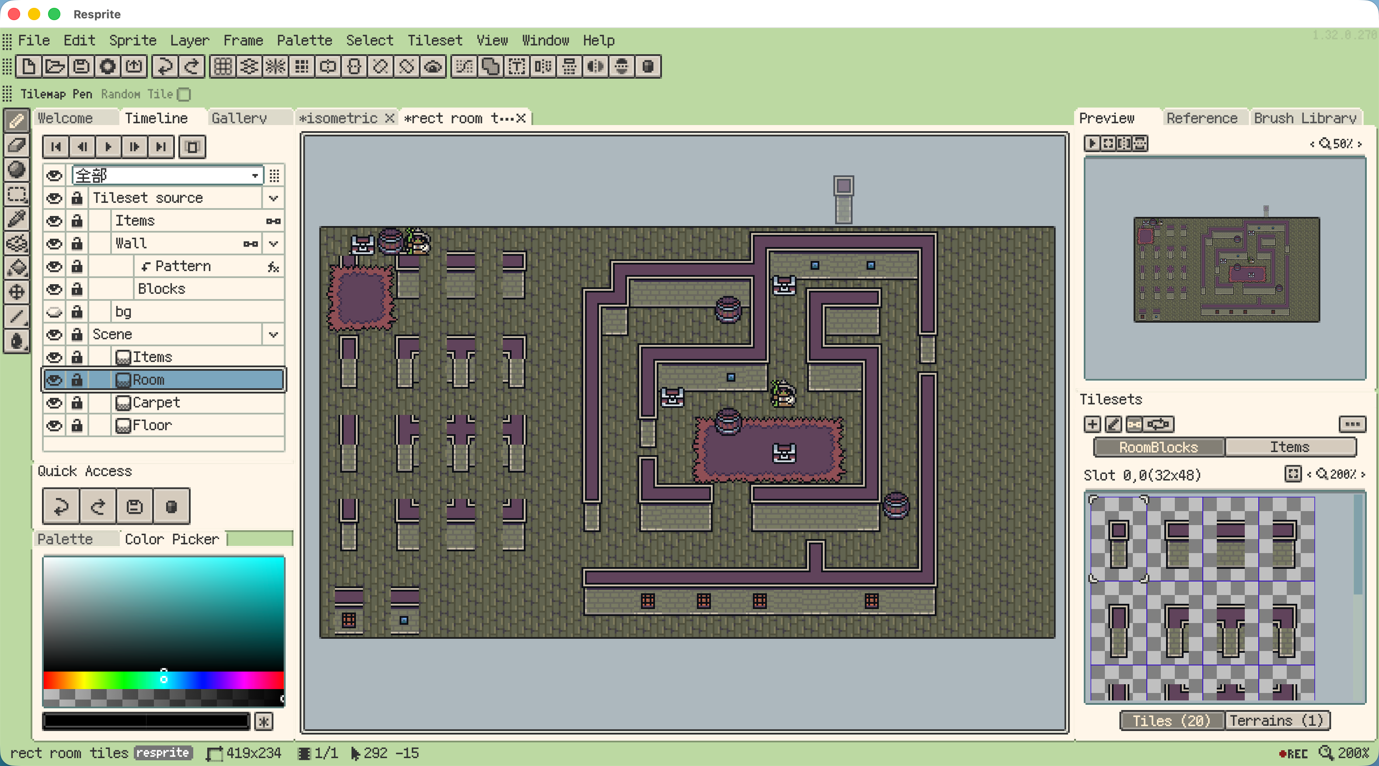Image resolution: width=1379 pixels, height=766 pixels.
Task: Select the Eyedropper tool in toolbox
Action: click(x=17, y=219)
